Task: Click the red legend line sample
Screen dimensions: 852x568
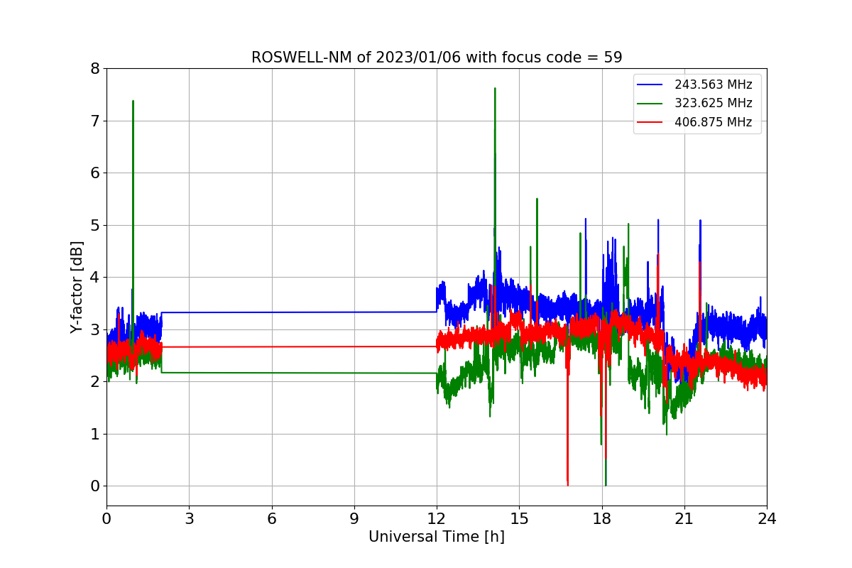Action: pos(650,122)
